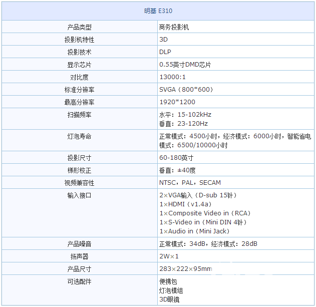
Task: Select the 视频兼容性 label
Action: coord(80,183)
